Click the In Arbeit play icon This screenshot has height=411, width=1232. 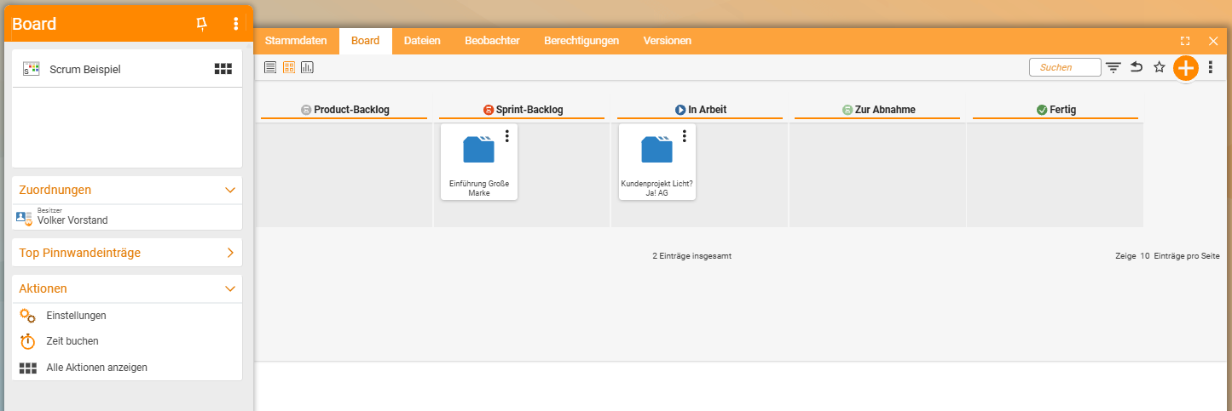(680, 110)
